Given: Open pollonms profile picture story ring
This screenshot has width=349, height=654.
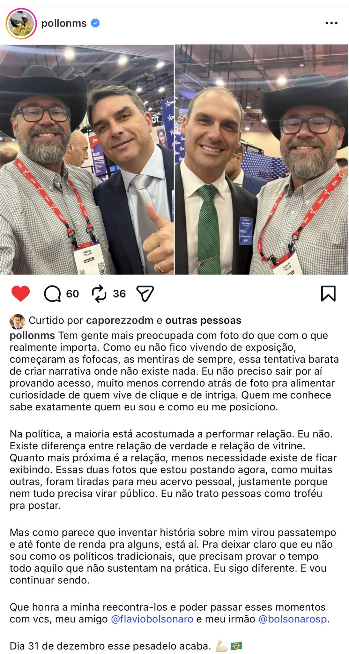Looking at the screenshot, I should pyautogui.click(x=21, y=24).
